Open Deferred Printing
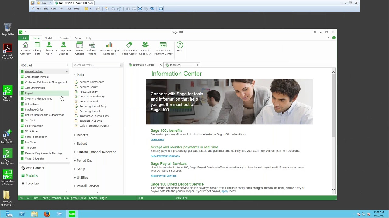389x218 pixels. pyautogui.click(x=92, y=48)
